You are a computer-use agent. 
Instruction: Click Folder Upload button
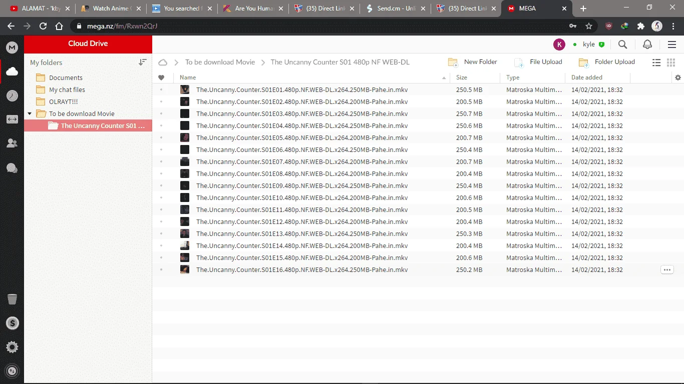(607, 62)
